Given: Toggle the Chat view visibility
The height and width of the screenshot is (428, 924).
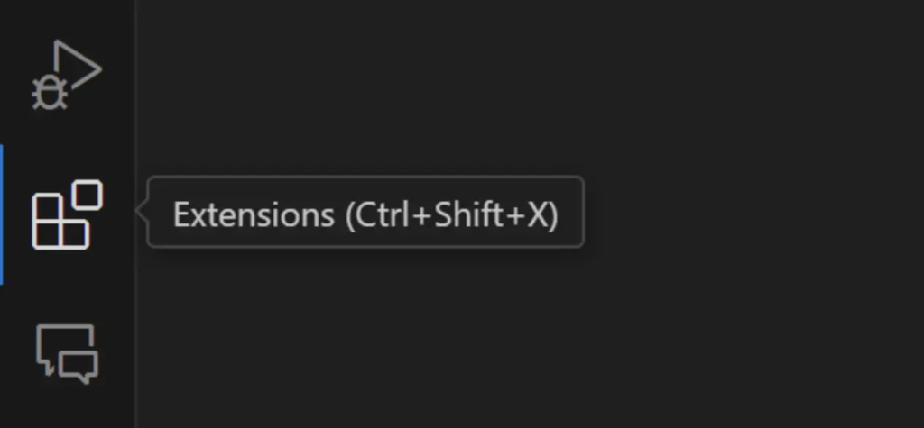Looking at the screenshot, I should tap(66, 352).
